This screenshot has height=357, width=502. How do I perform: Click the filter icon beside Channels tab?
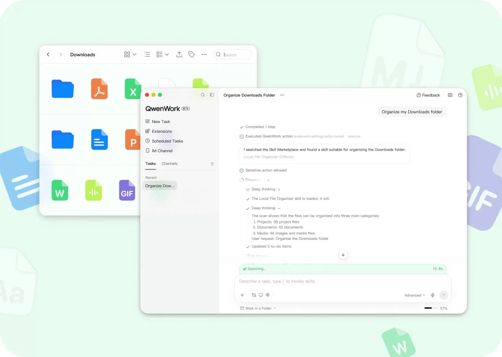pyautogui.click(x=212, y=164)
